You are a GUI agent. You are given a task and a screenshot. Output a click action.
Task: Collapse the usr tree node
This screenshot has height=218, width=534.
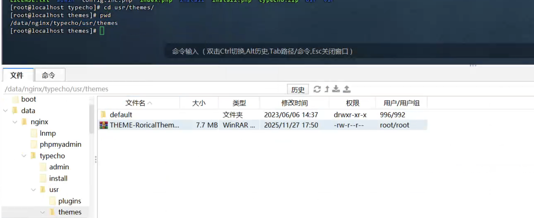[33, 190]
